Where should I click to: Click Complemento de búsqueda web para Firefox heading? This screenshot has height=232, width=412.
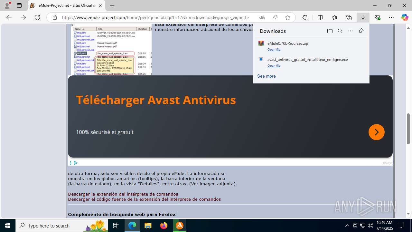[x=122, y=215]
